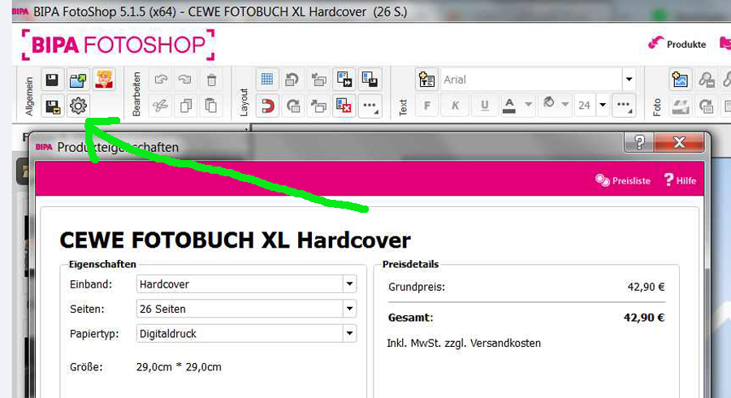Click the scissors cut icon
This screenshot has width=731, height=398.
tap(161, 106)
